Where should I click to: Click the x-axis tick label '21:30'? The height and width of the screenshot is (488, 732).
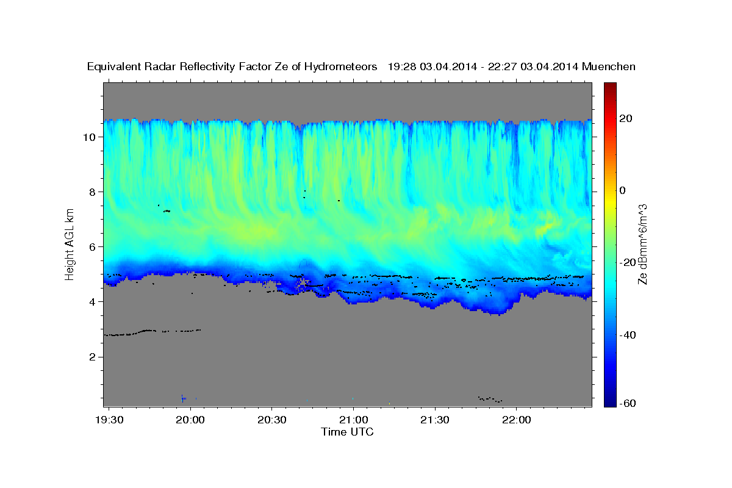(x=434, y=421)
